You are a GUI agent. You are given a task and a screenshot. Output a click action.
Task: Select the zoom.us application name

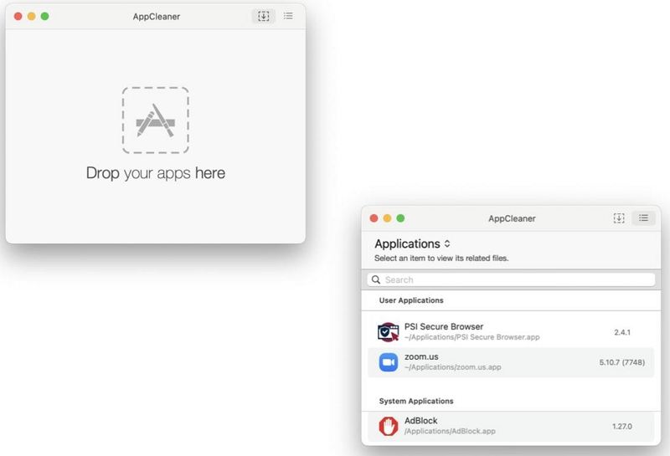coord(421,356)
